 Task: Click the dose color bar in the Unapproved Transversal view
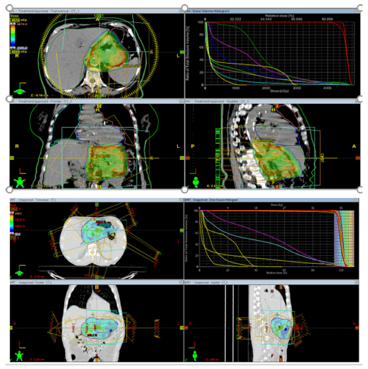(x=12, y=223)
